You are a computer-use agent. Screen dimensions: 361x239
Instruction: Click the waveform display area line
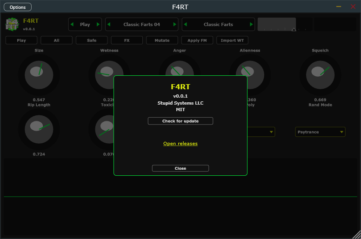pyautogui.click(x=180, y=197)
